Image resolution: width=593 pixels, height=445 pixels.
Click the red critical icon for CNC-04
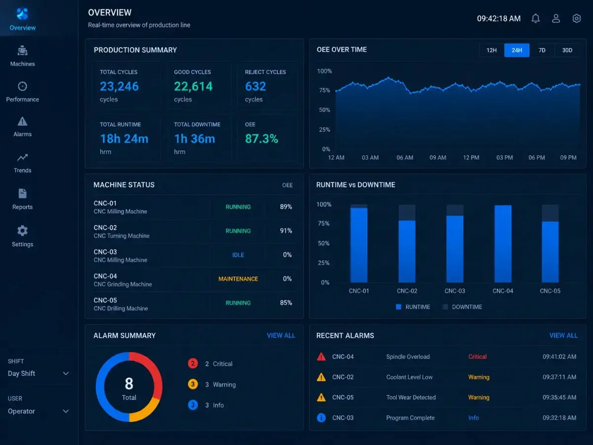tap(321, 356)
